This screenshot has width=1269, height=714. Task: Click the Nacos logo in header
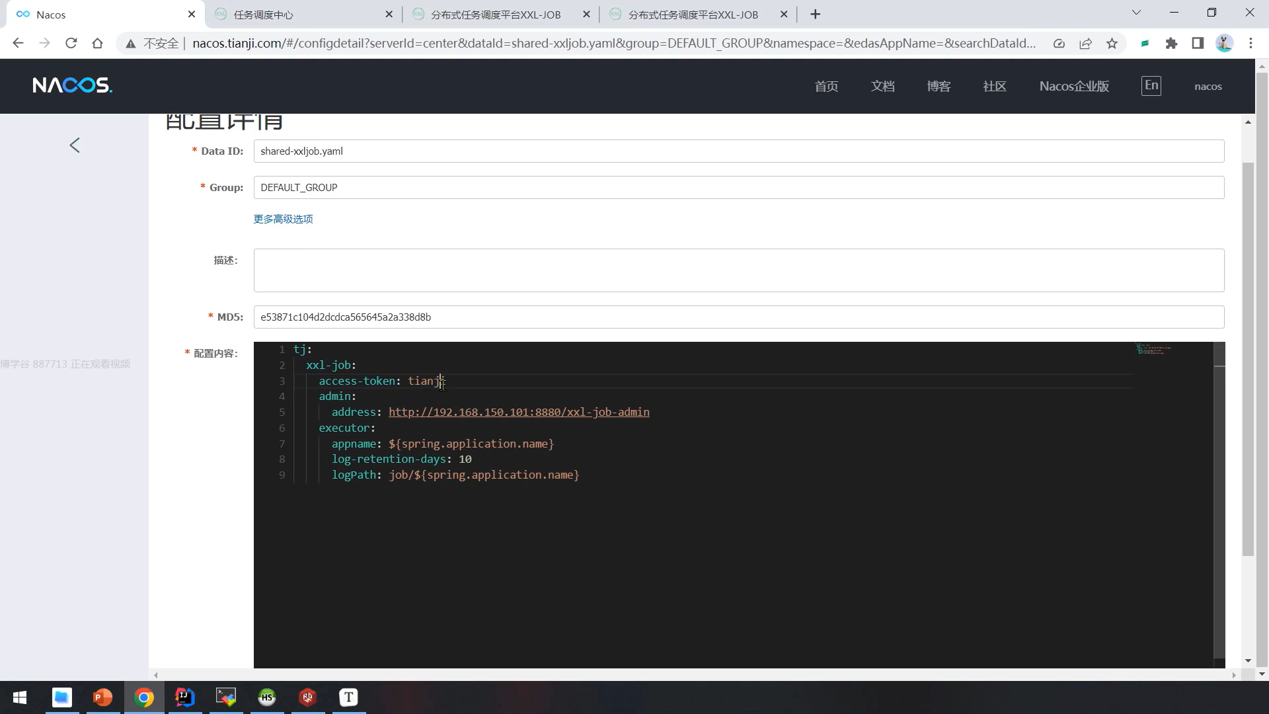pos(72,85)
